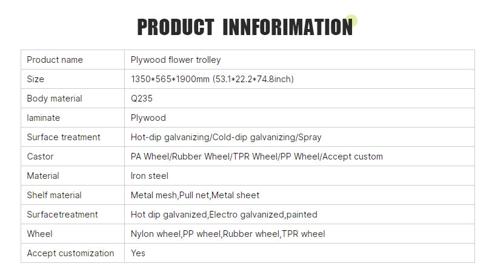The width and height of the screenshot is (489, 275).
Task: Click the green dot near heading
Action: pos(351,21)
